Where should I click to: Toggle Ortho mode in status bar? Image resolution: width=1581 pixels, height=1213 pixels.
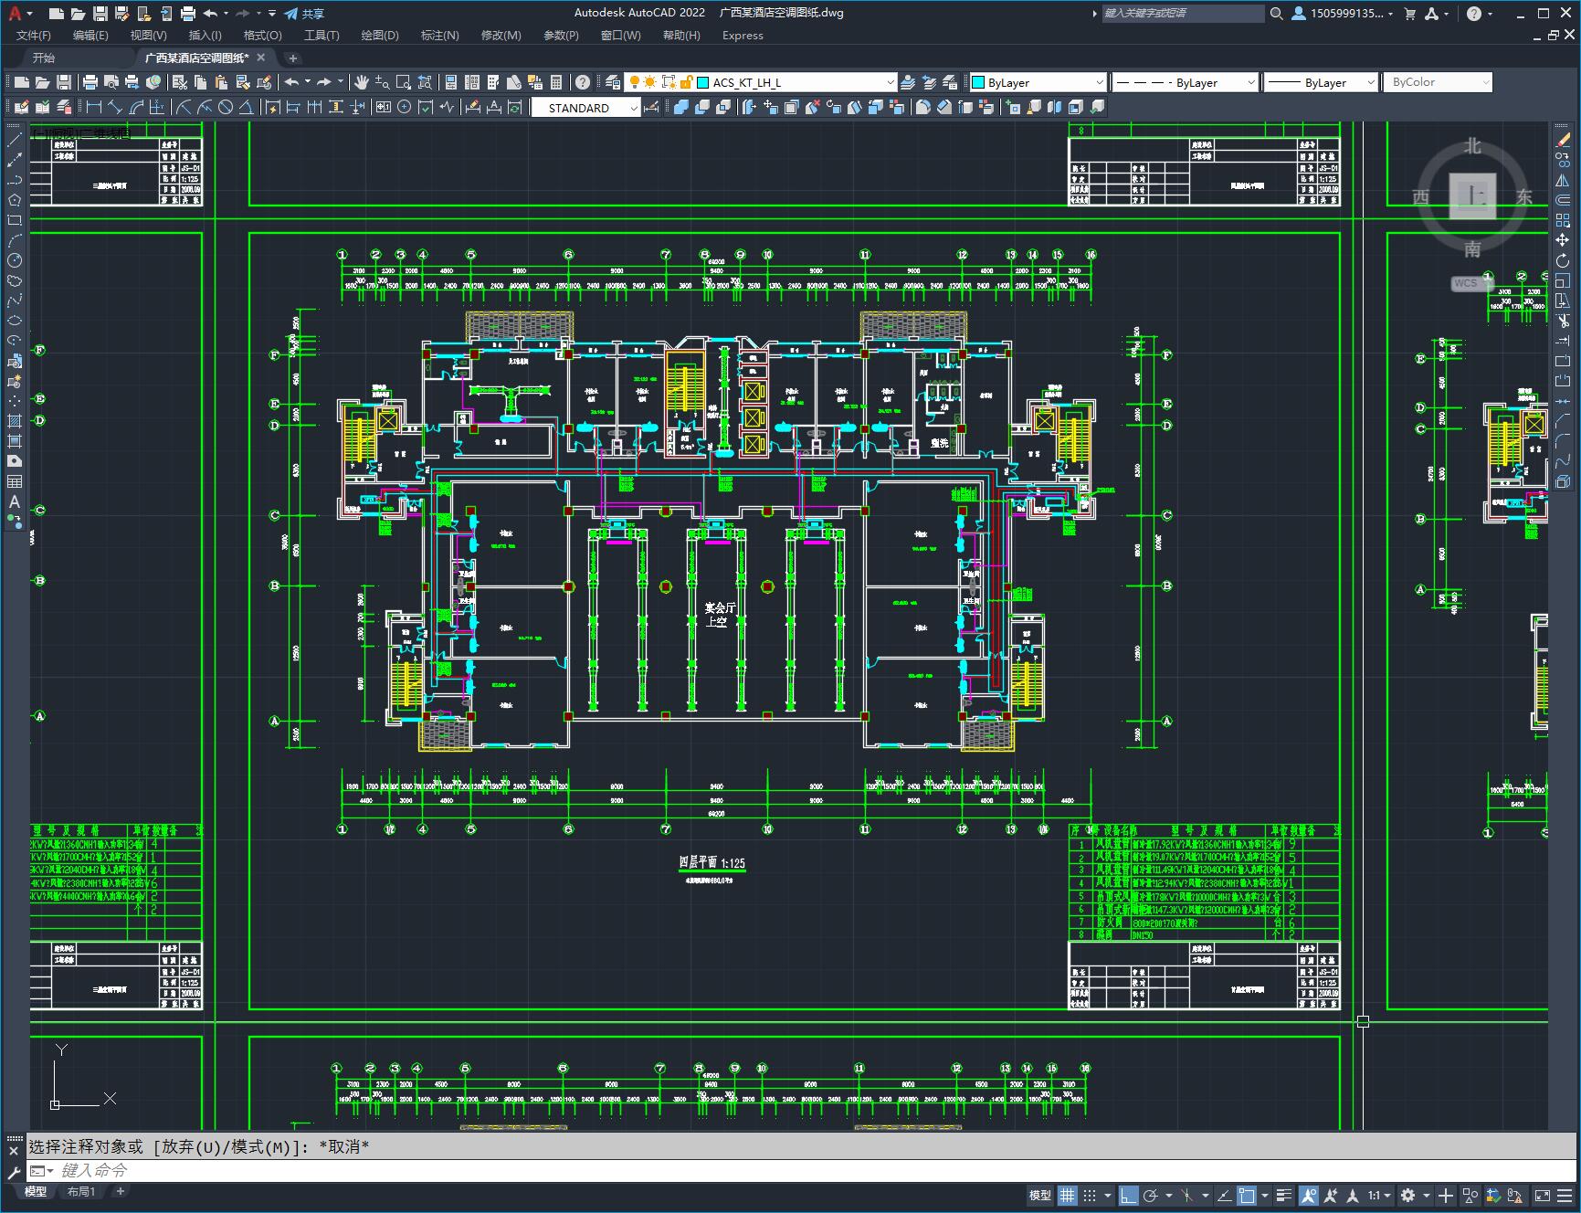click(x=1128, y=1195)
